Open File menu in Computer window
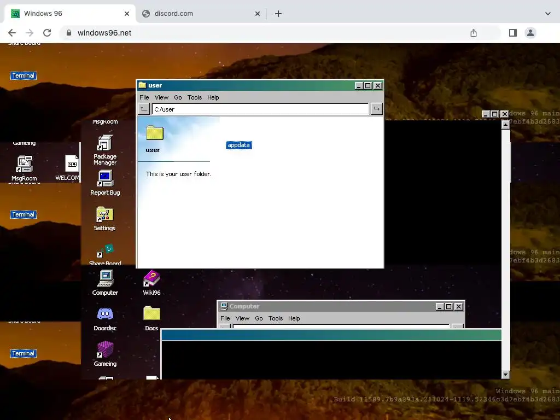This screenshot has width=560, height=420. pyautogui.click(x=225, y=318)
